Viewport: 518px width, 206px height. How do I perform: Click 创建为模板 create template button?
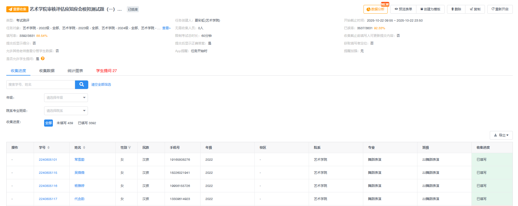pos(430,9)
